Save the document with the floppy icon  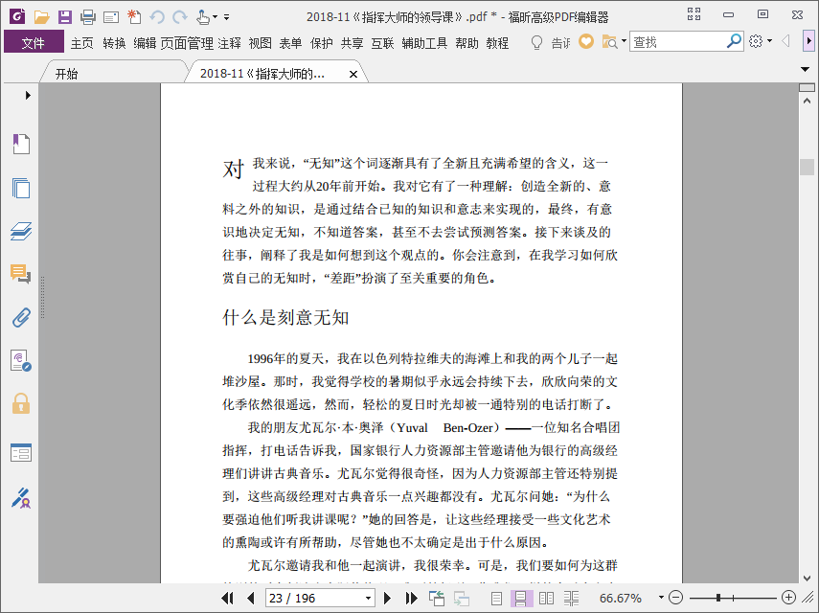[x=65, y=17]
